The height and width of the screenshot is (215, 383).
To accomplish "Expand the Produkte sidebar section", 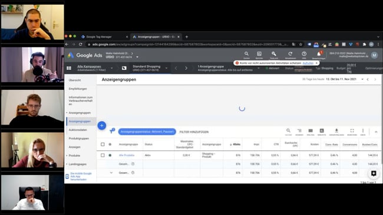I will pos(67,156).
